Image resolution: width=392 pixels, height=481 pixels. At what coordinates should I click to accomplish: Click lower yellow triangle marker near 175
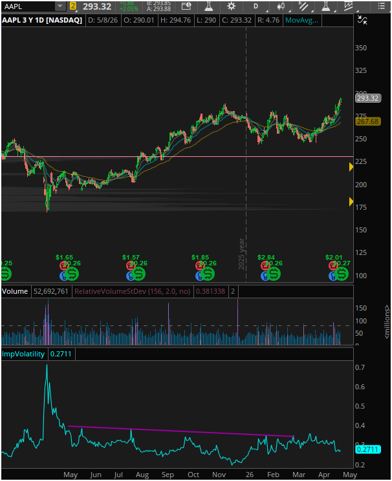pyautogui.click(x=351, y=201)
